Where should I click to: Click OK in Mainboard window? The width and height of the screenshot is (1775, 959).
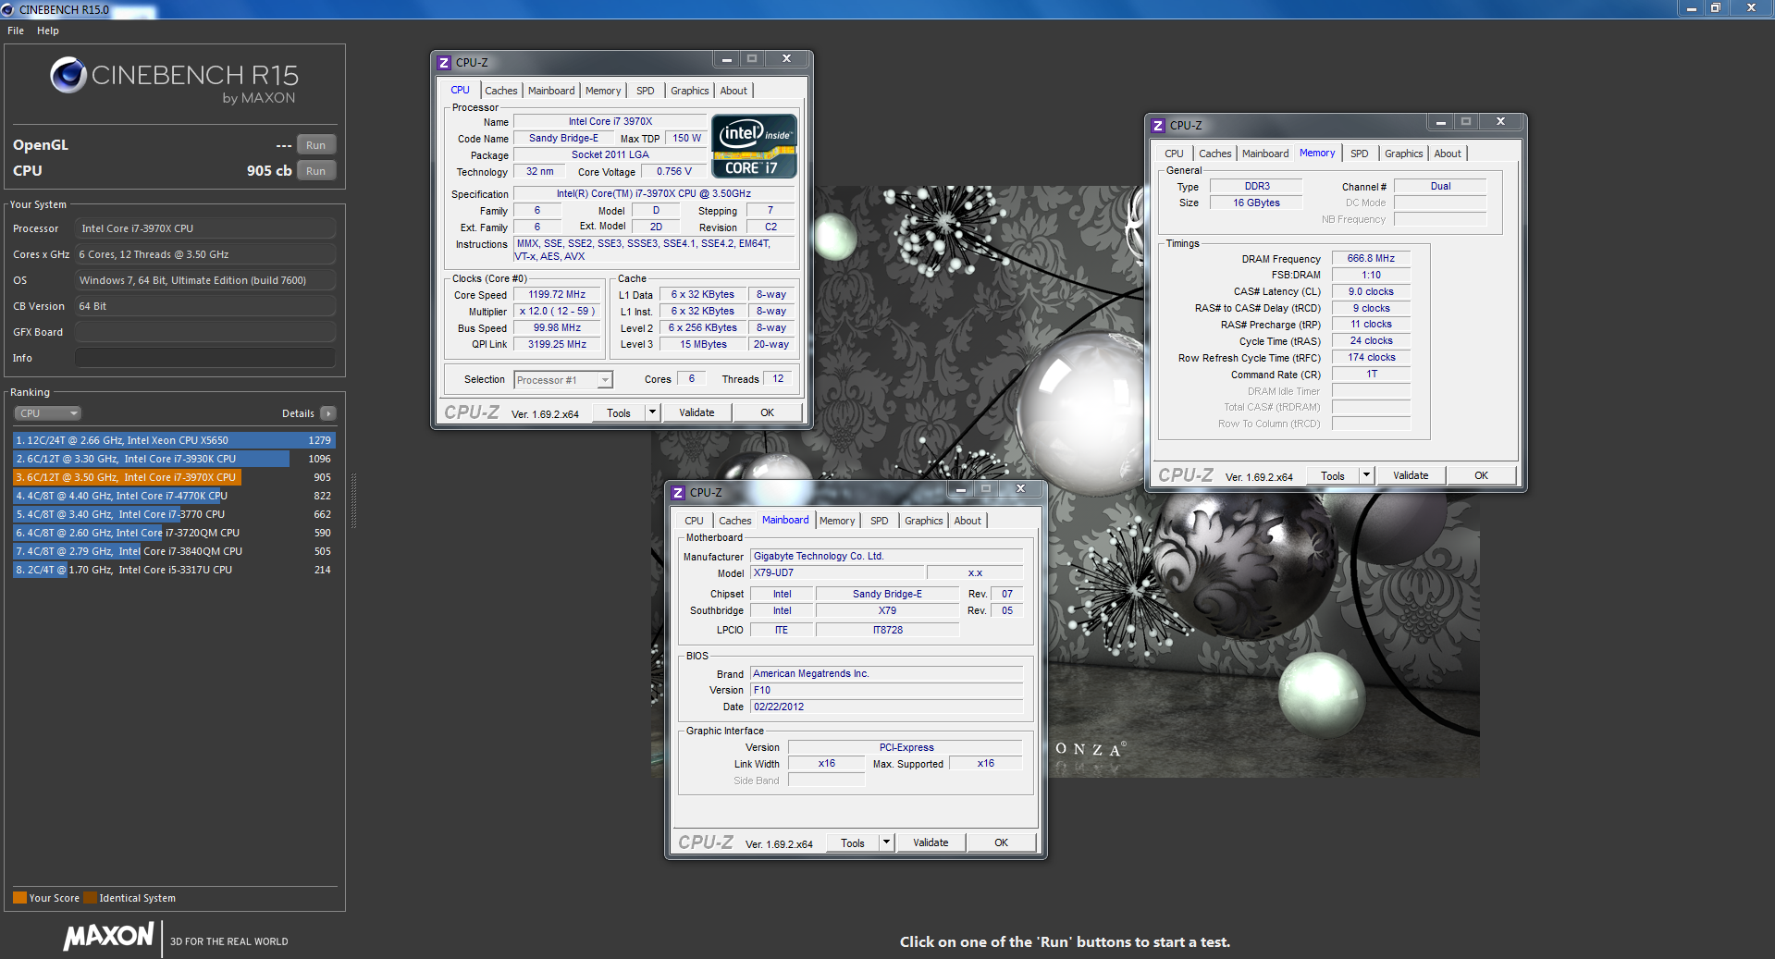[1001, 843]
